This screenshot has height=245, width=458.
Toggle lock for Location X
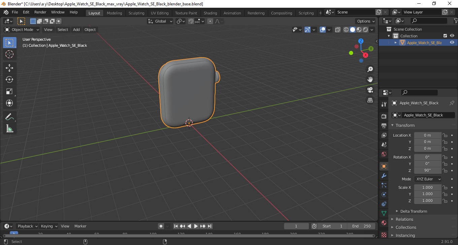coord(445,135)
